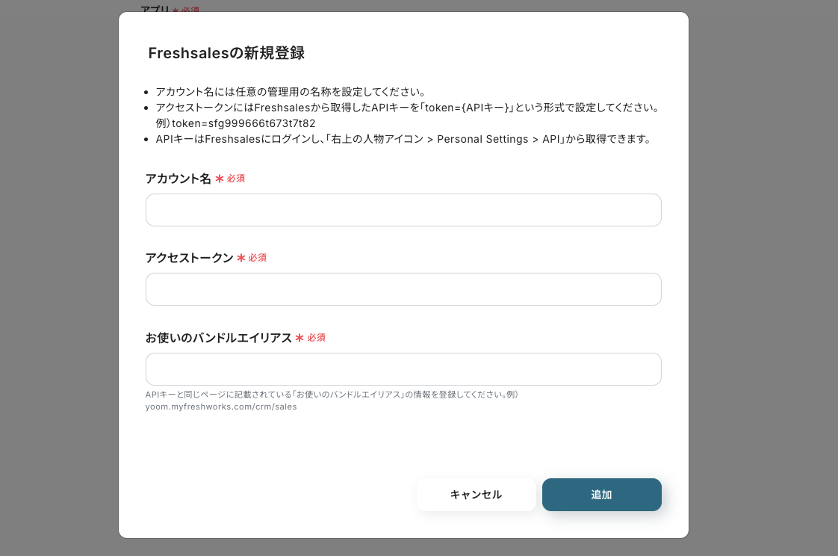
Task: Click the Freshsalesの新規登録 dialog heading
Action: click(x=226, y=53)
